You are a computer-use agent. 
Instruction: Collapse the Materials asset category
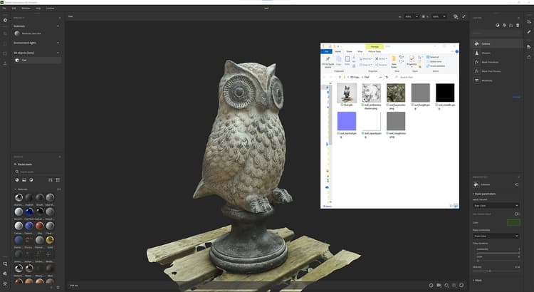[16, 189]
